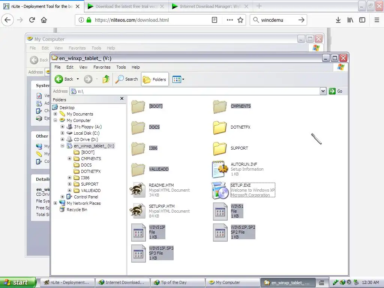
Task: Open the Tools menu of the V: window
Action: point(121,67)
